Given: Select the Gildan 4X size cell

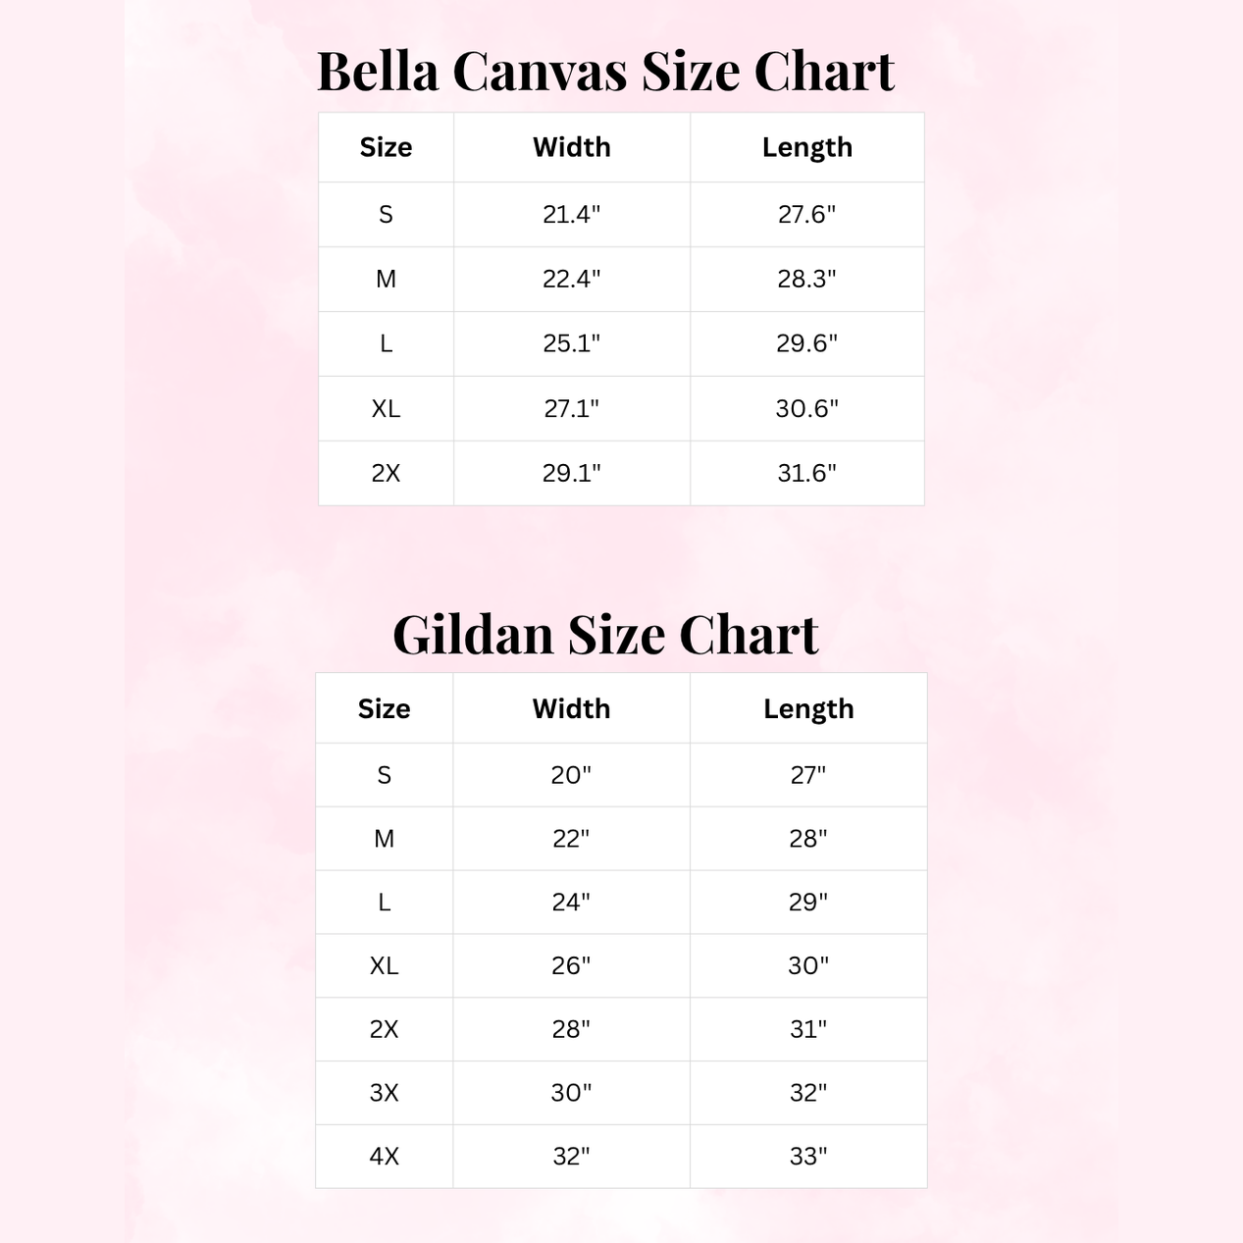Looking at the screenshot, I should [x=384, y=1157].
